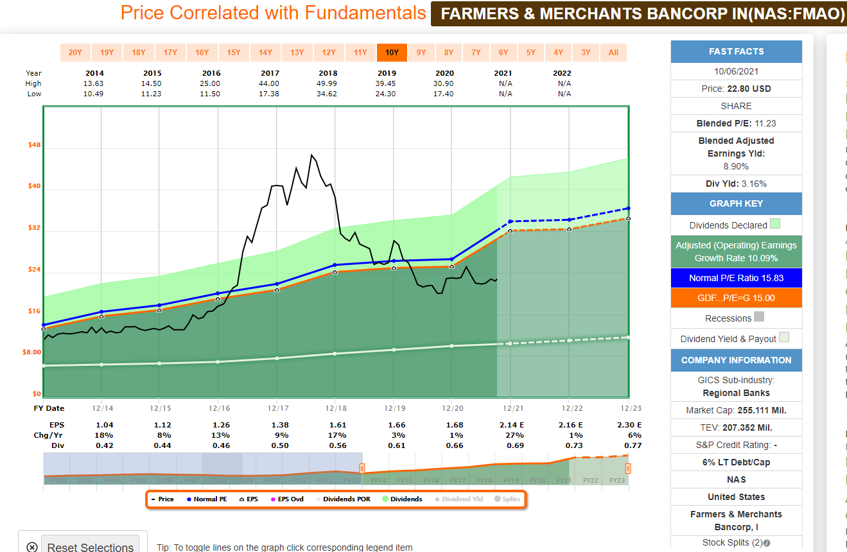Toggle the Price line in the legend
This screenshot has width=847, height=552.
[162, 499]
